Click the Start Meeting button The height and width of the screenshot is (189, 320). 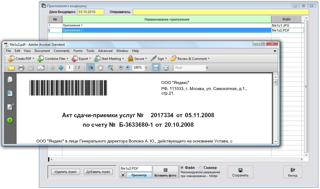point(109,59)
